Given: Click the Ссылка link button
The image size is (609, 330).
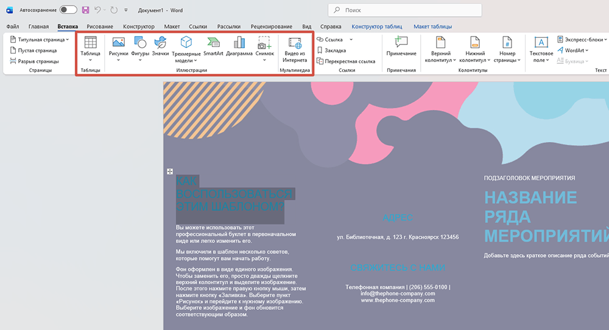Looking at the screenshot, I should point(329,40).
